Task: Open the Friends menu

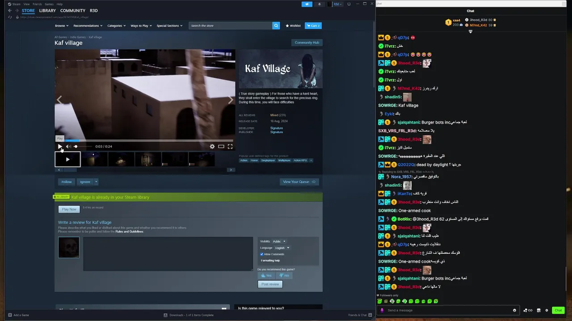Action: (37, 4)
